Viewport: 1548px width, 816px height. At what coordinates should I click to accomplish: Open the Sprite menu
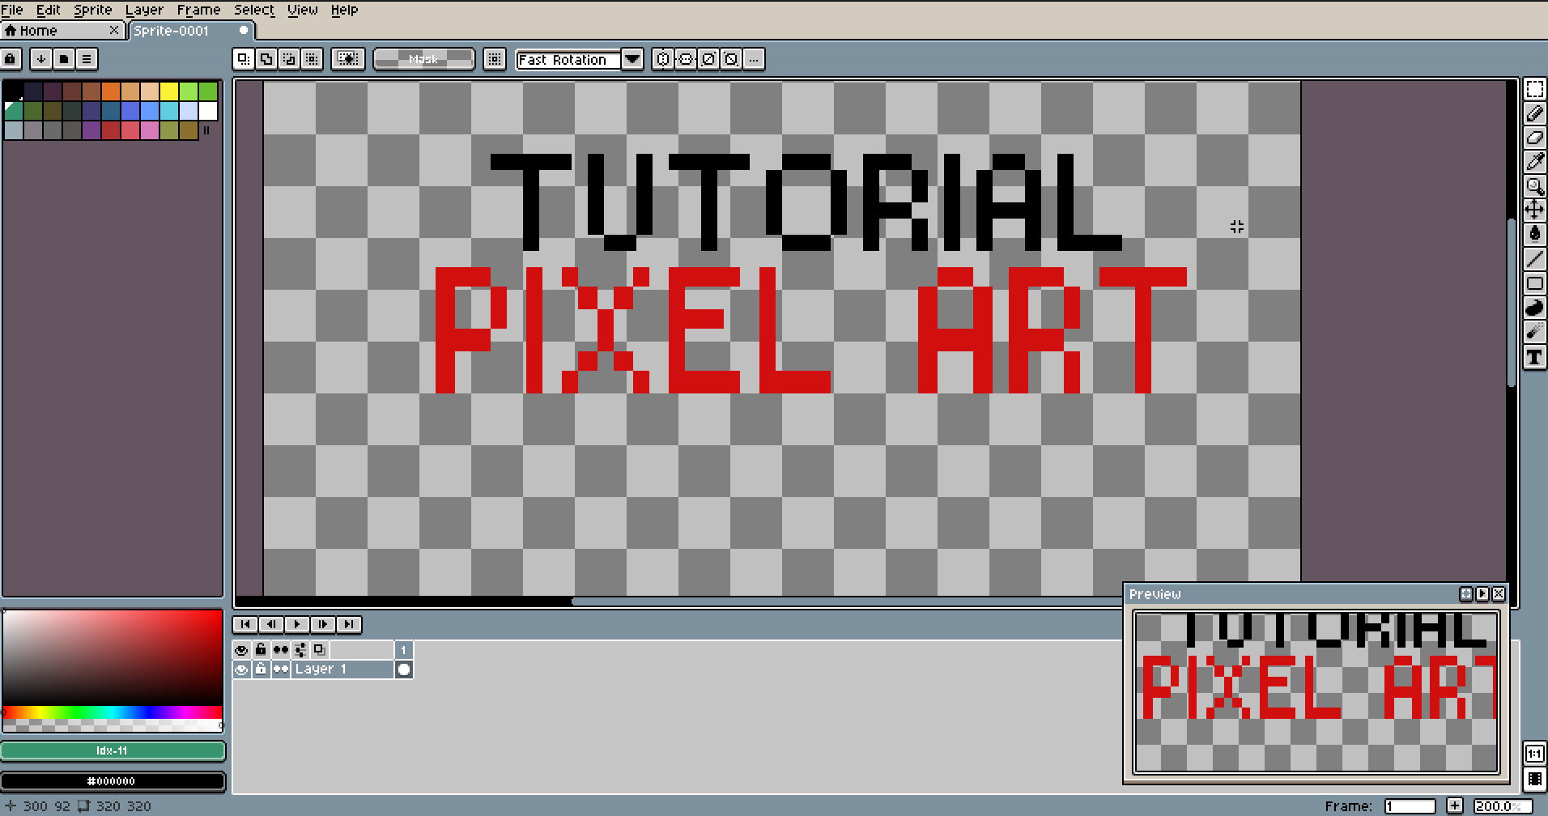coord(91,10)
